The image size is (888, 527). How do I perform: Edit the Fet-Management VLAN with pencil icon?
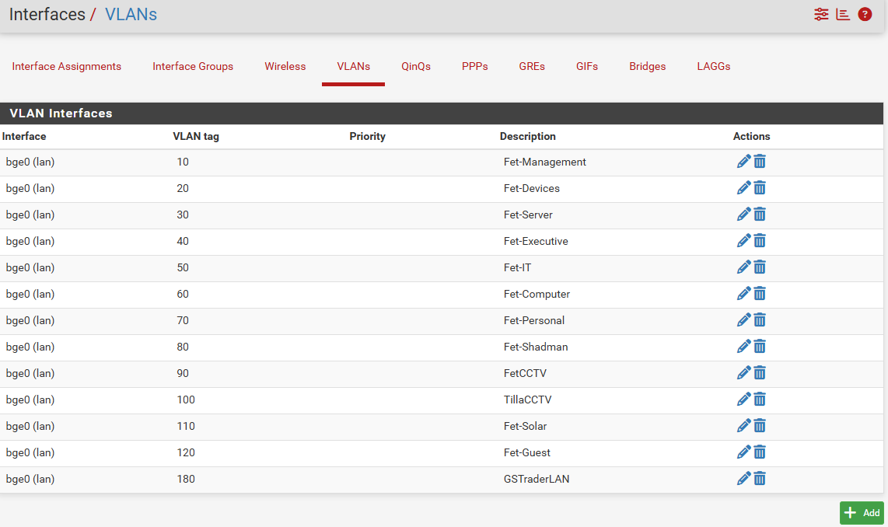point(743,162)
